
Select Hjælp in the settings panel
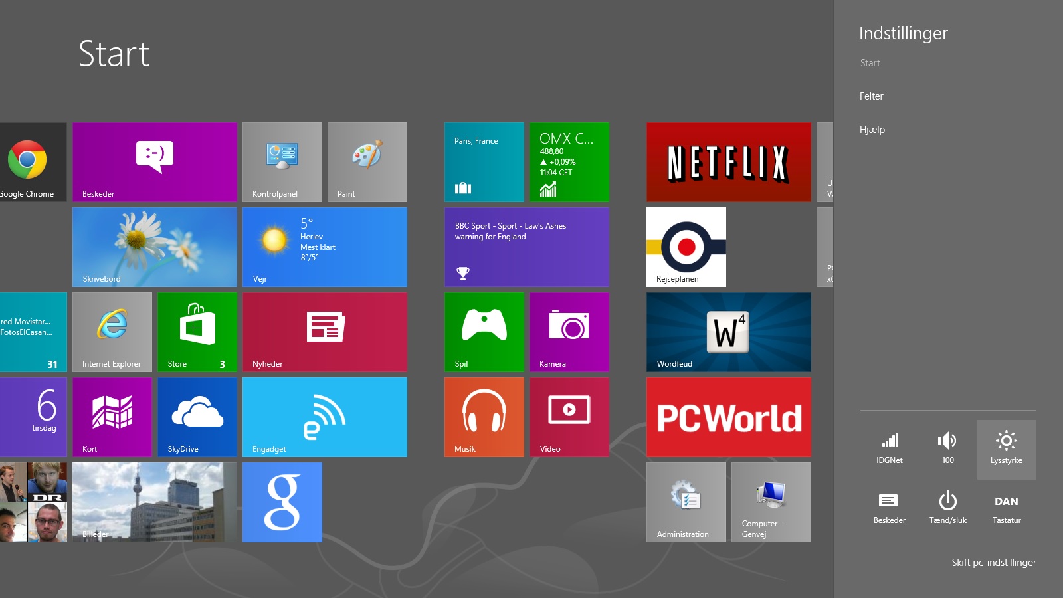[x=872, y=130]
